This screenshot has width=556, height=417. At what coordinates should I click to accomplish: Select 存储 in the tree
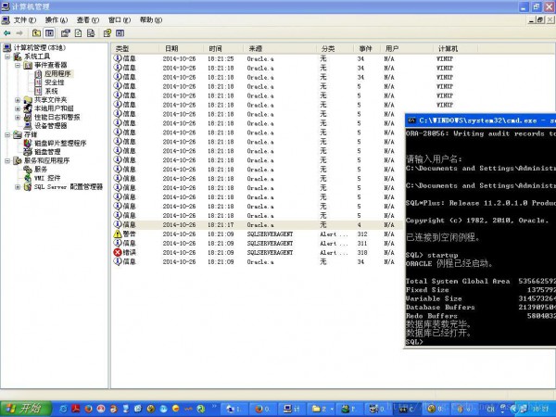point(31,134)
